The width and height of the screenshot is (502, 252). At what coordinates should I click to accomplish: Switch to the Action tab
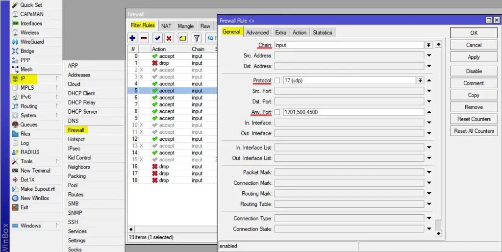tap(300, 32)
